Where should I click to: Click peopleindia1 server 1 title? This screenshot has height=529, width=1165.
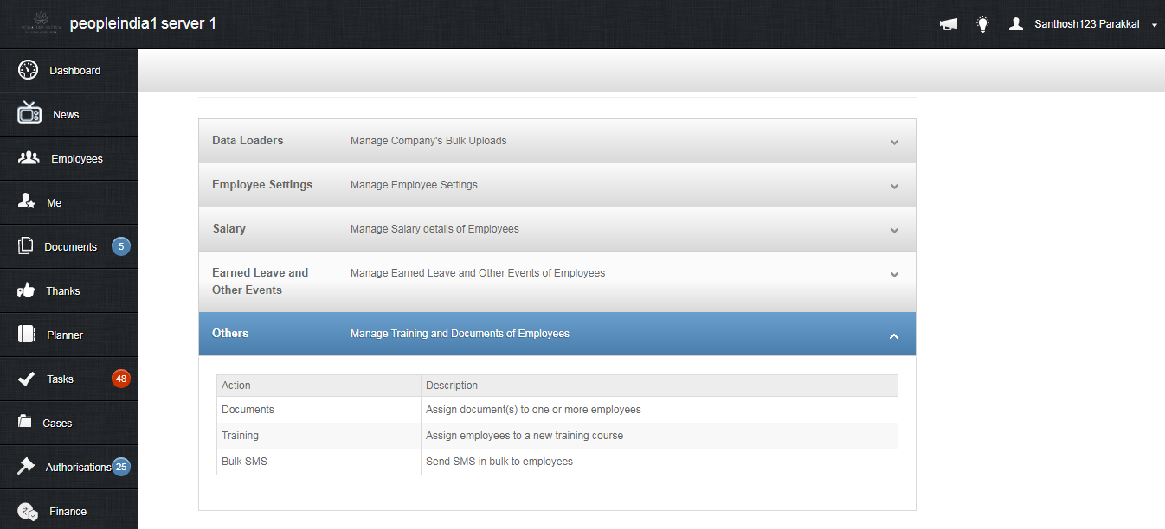pyautogui.click(x=143, y=23)
